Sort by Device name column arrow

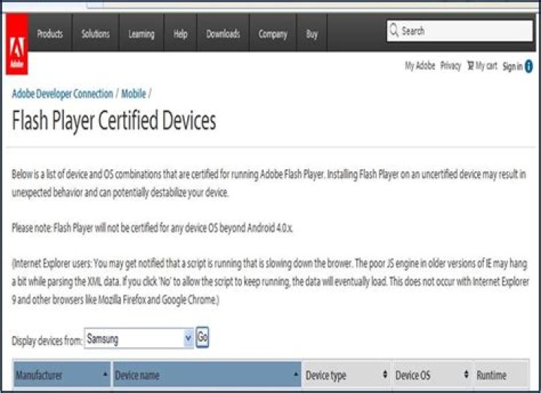(296, 374)
